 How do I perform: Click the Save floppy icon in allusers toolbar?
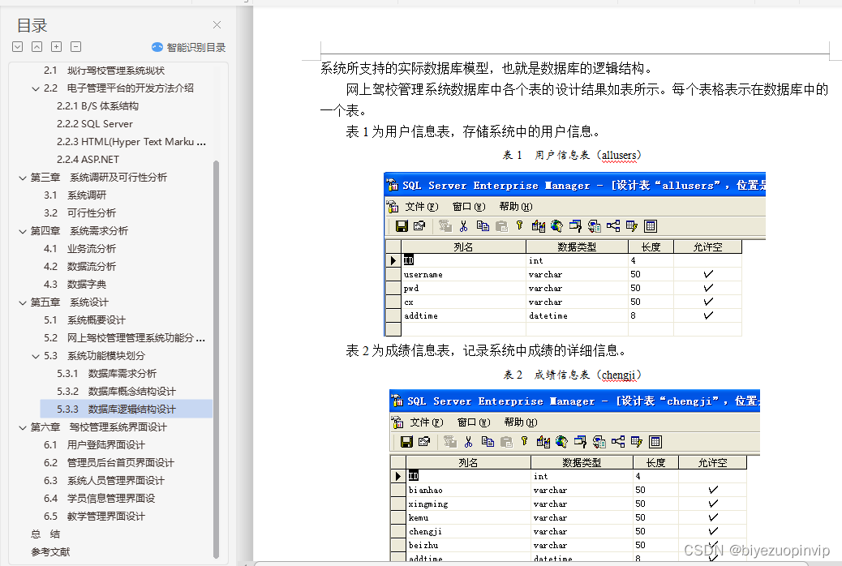[x=402, y=226]
